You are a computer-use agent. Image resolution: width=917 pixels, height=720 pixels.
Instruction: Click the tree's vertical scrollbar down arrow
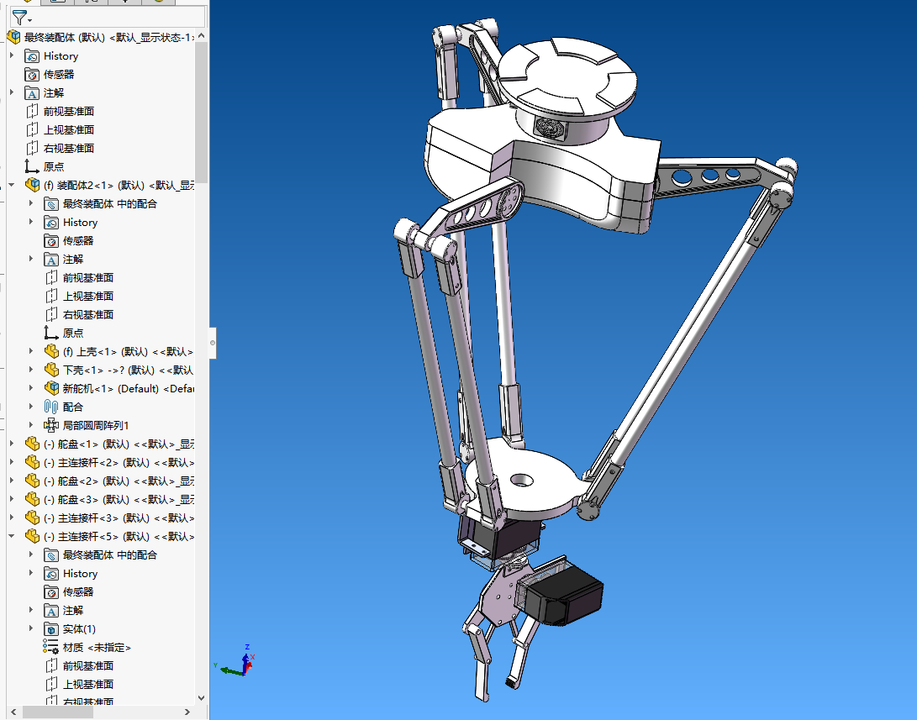[201, 697]
